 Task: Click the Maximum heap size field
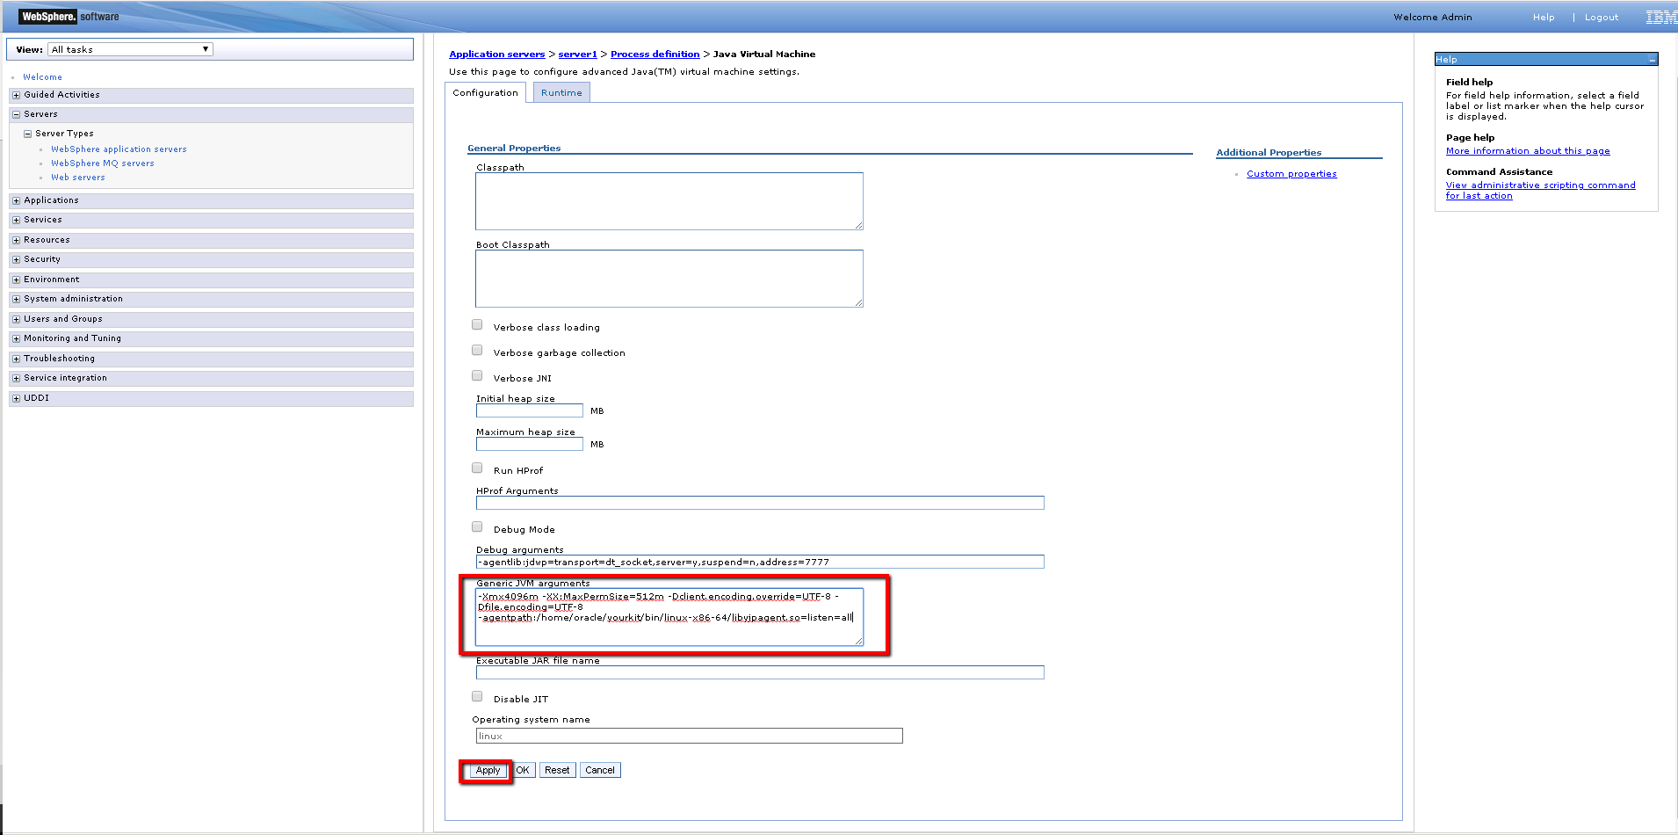point(529,444)
